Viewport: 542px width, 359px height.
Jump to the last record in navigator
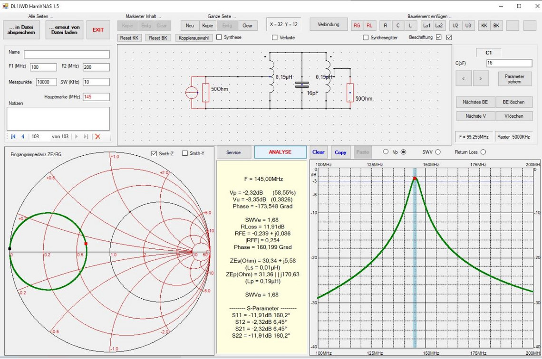86,136
